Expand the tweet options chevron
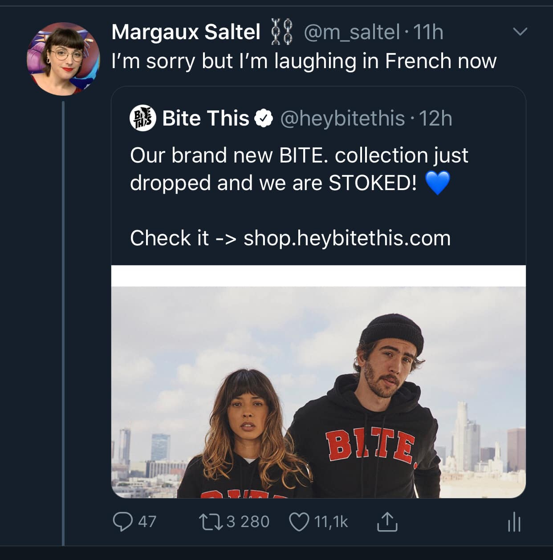The image size is (553, 560). pyautogui.click(x=520, y=32)
